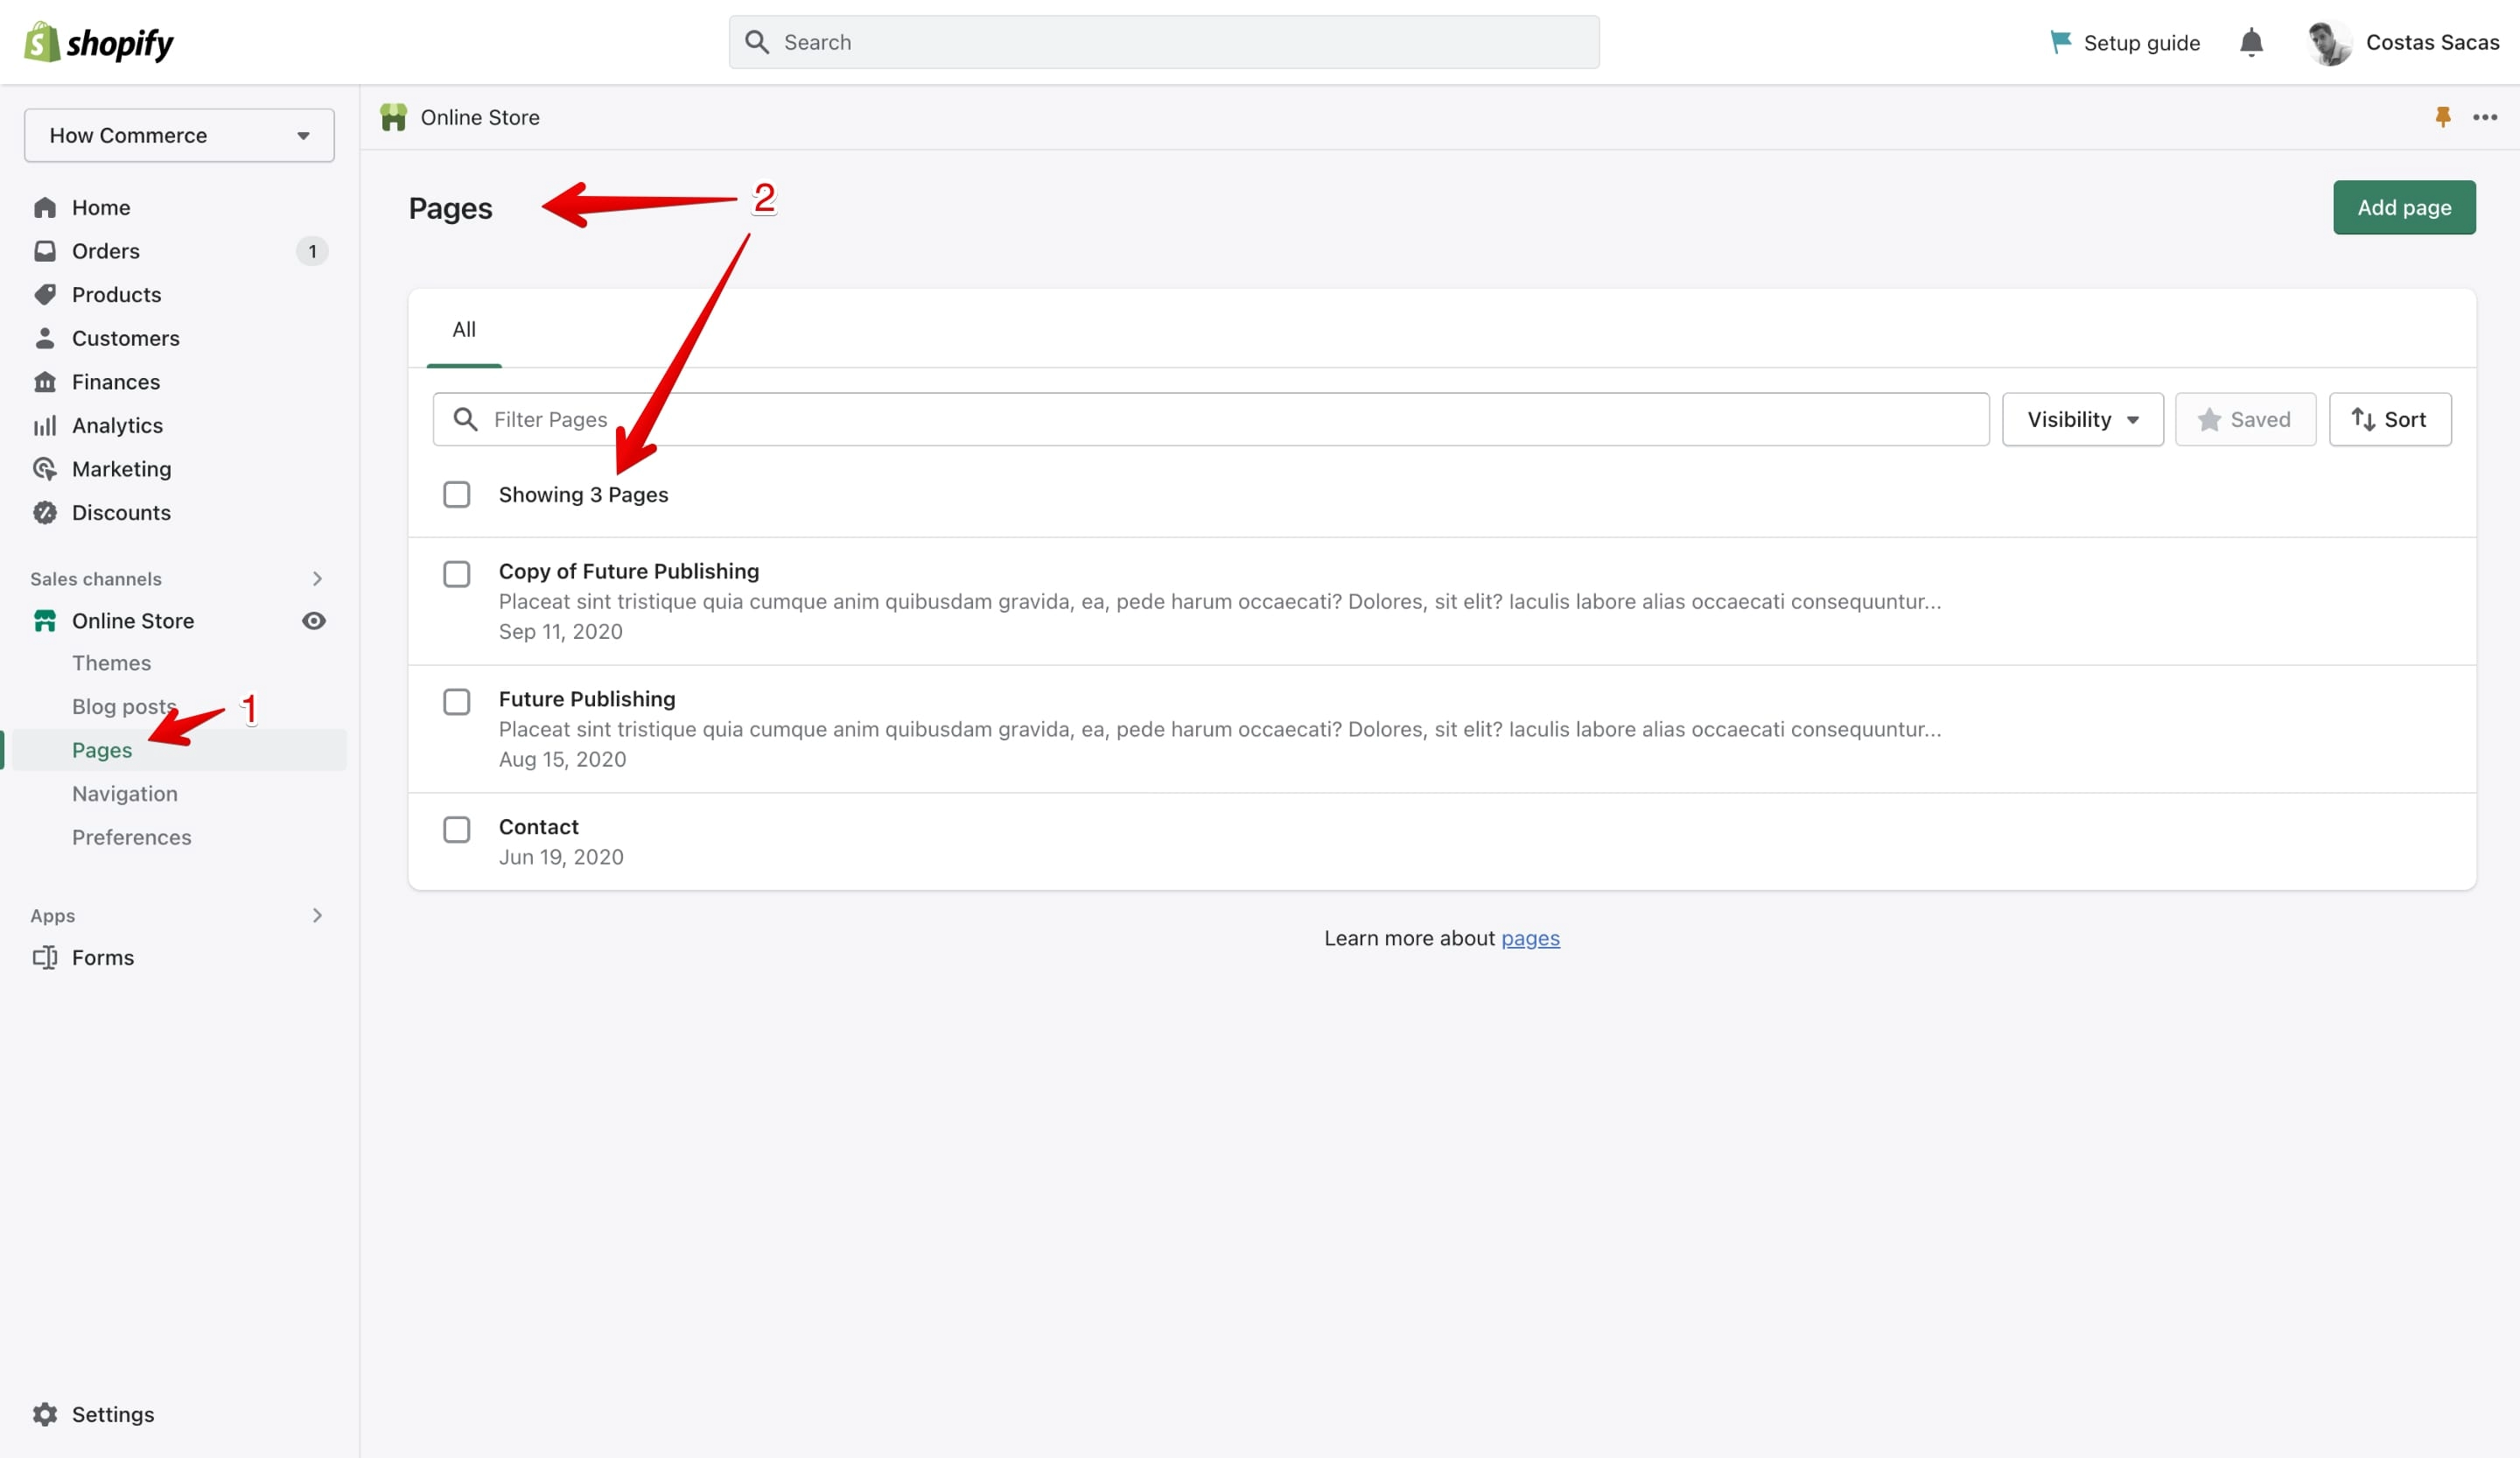Click the Discounts percent icon
The image size is (2520, 1458).
tap(45, 513)
